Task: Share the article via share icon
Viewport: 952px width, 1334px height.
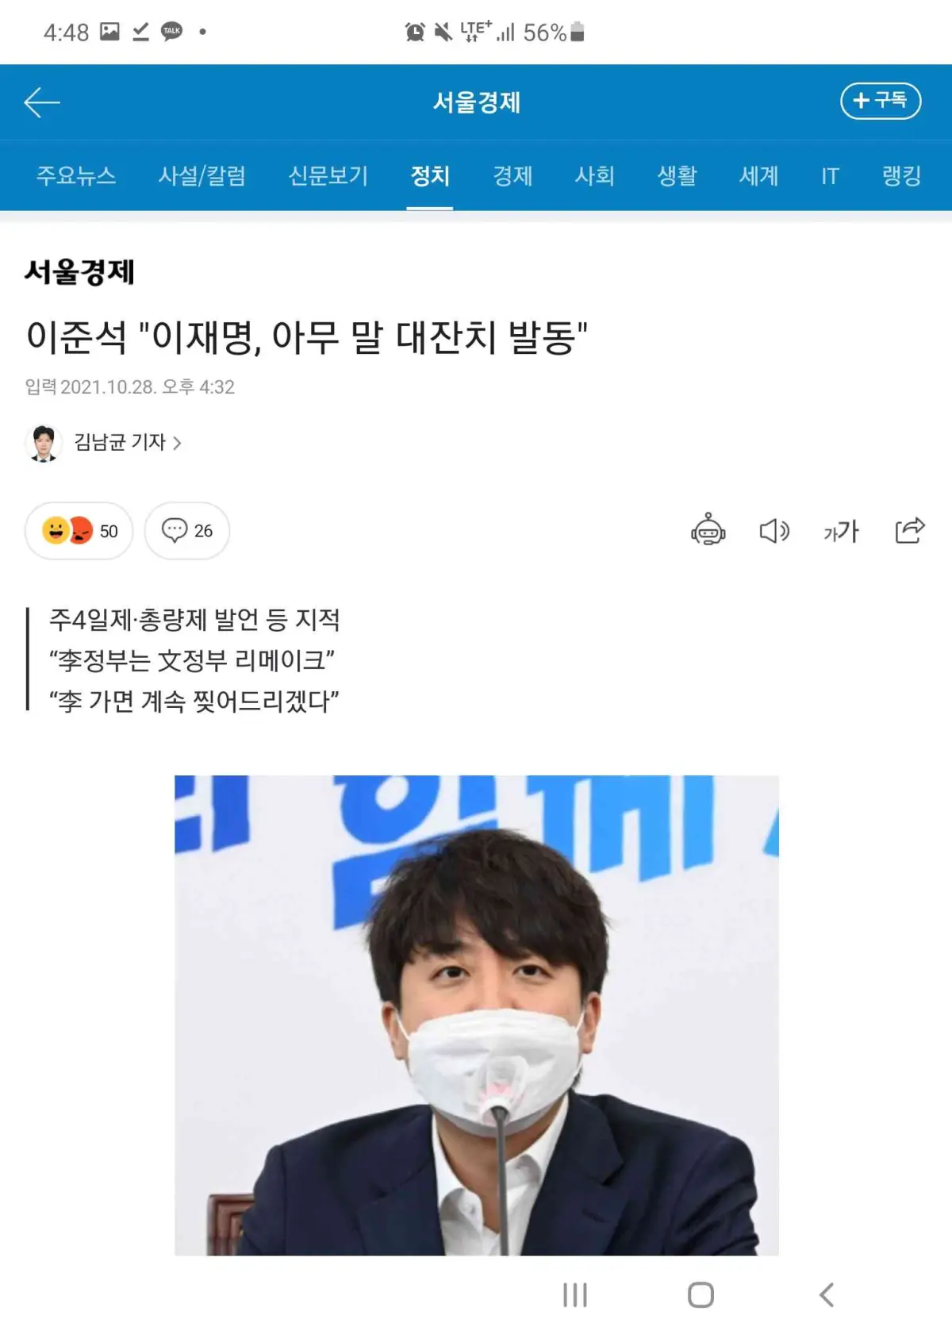Action: (909, 530)
